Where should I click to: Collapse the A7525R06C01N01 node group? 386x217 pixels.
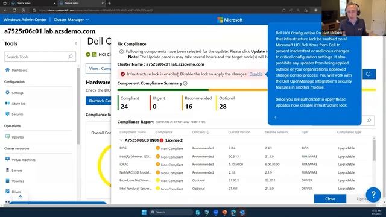click(x=121, y=140)
